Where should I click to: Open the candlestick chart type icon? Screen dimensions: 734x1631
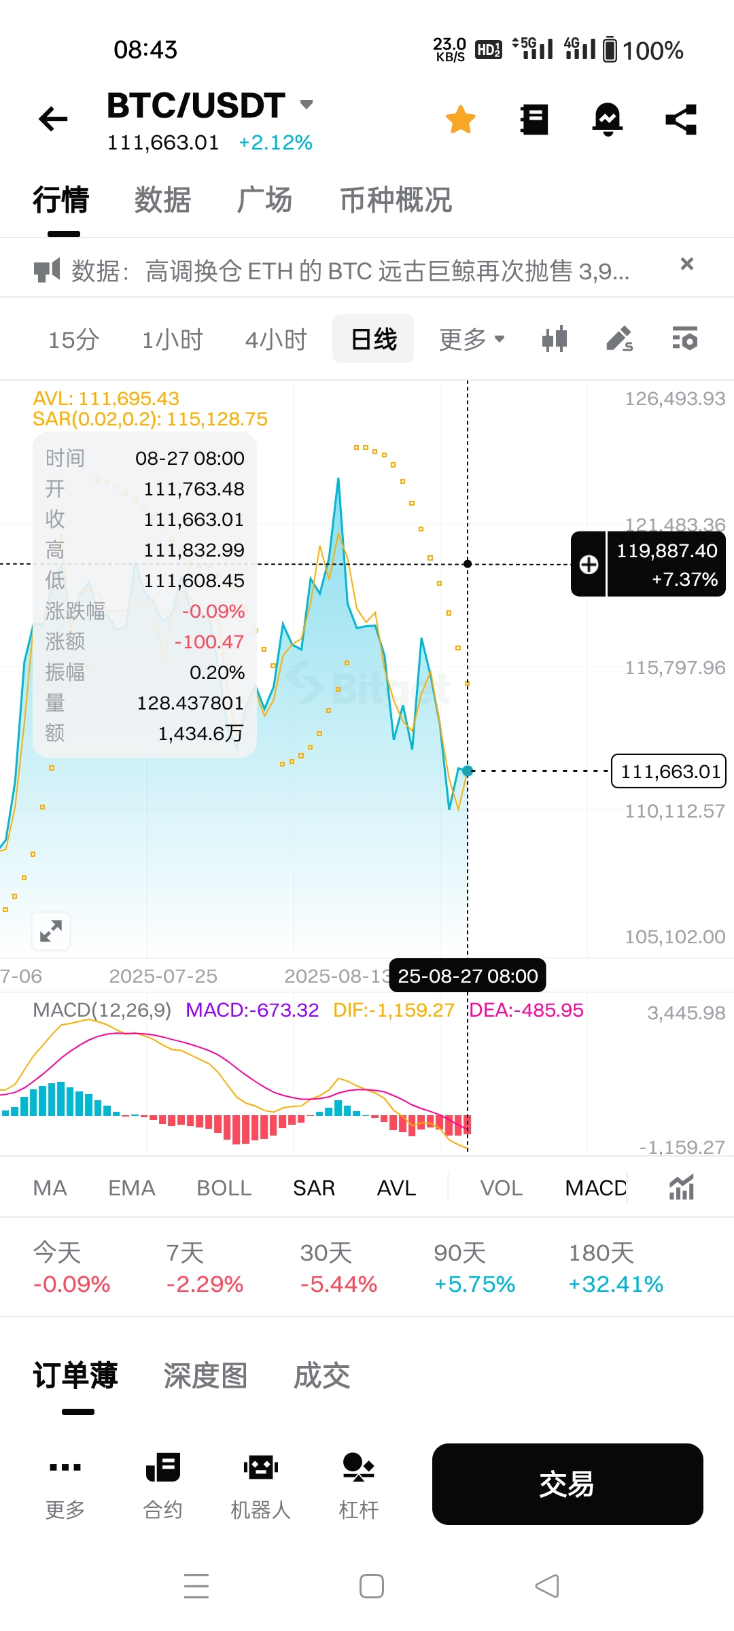tap(555, 338)
